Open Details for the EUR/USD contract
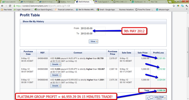Image resolution: width=189 pixels, height=100 pixels. [56, 86]
